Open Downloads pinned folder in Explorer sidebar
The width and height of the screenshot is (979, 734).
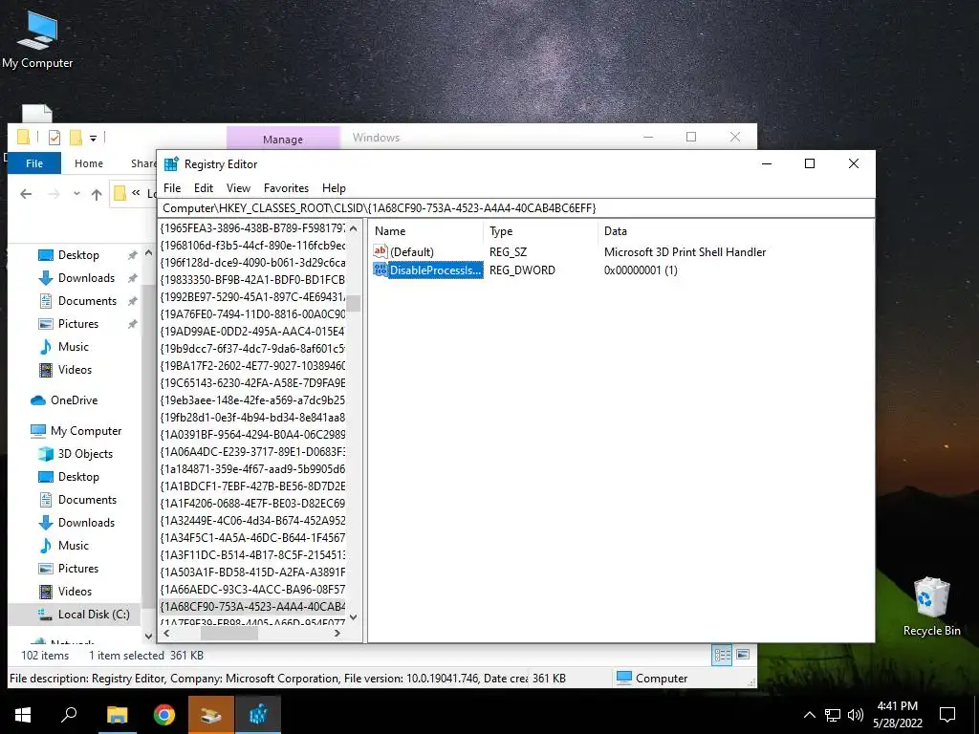[85, 278]
